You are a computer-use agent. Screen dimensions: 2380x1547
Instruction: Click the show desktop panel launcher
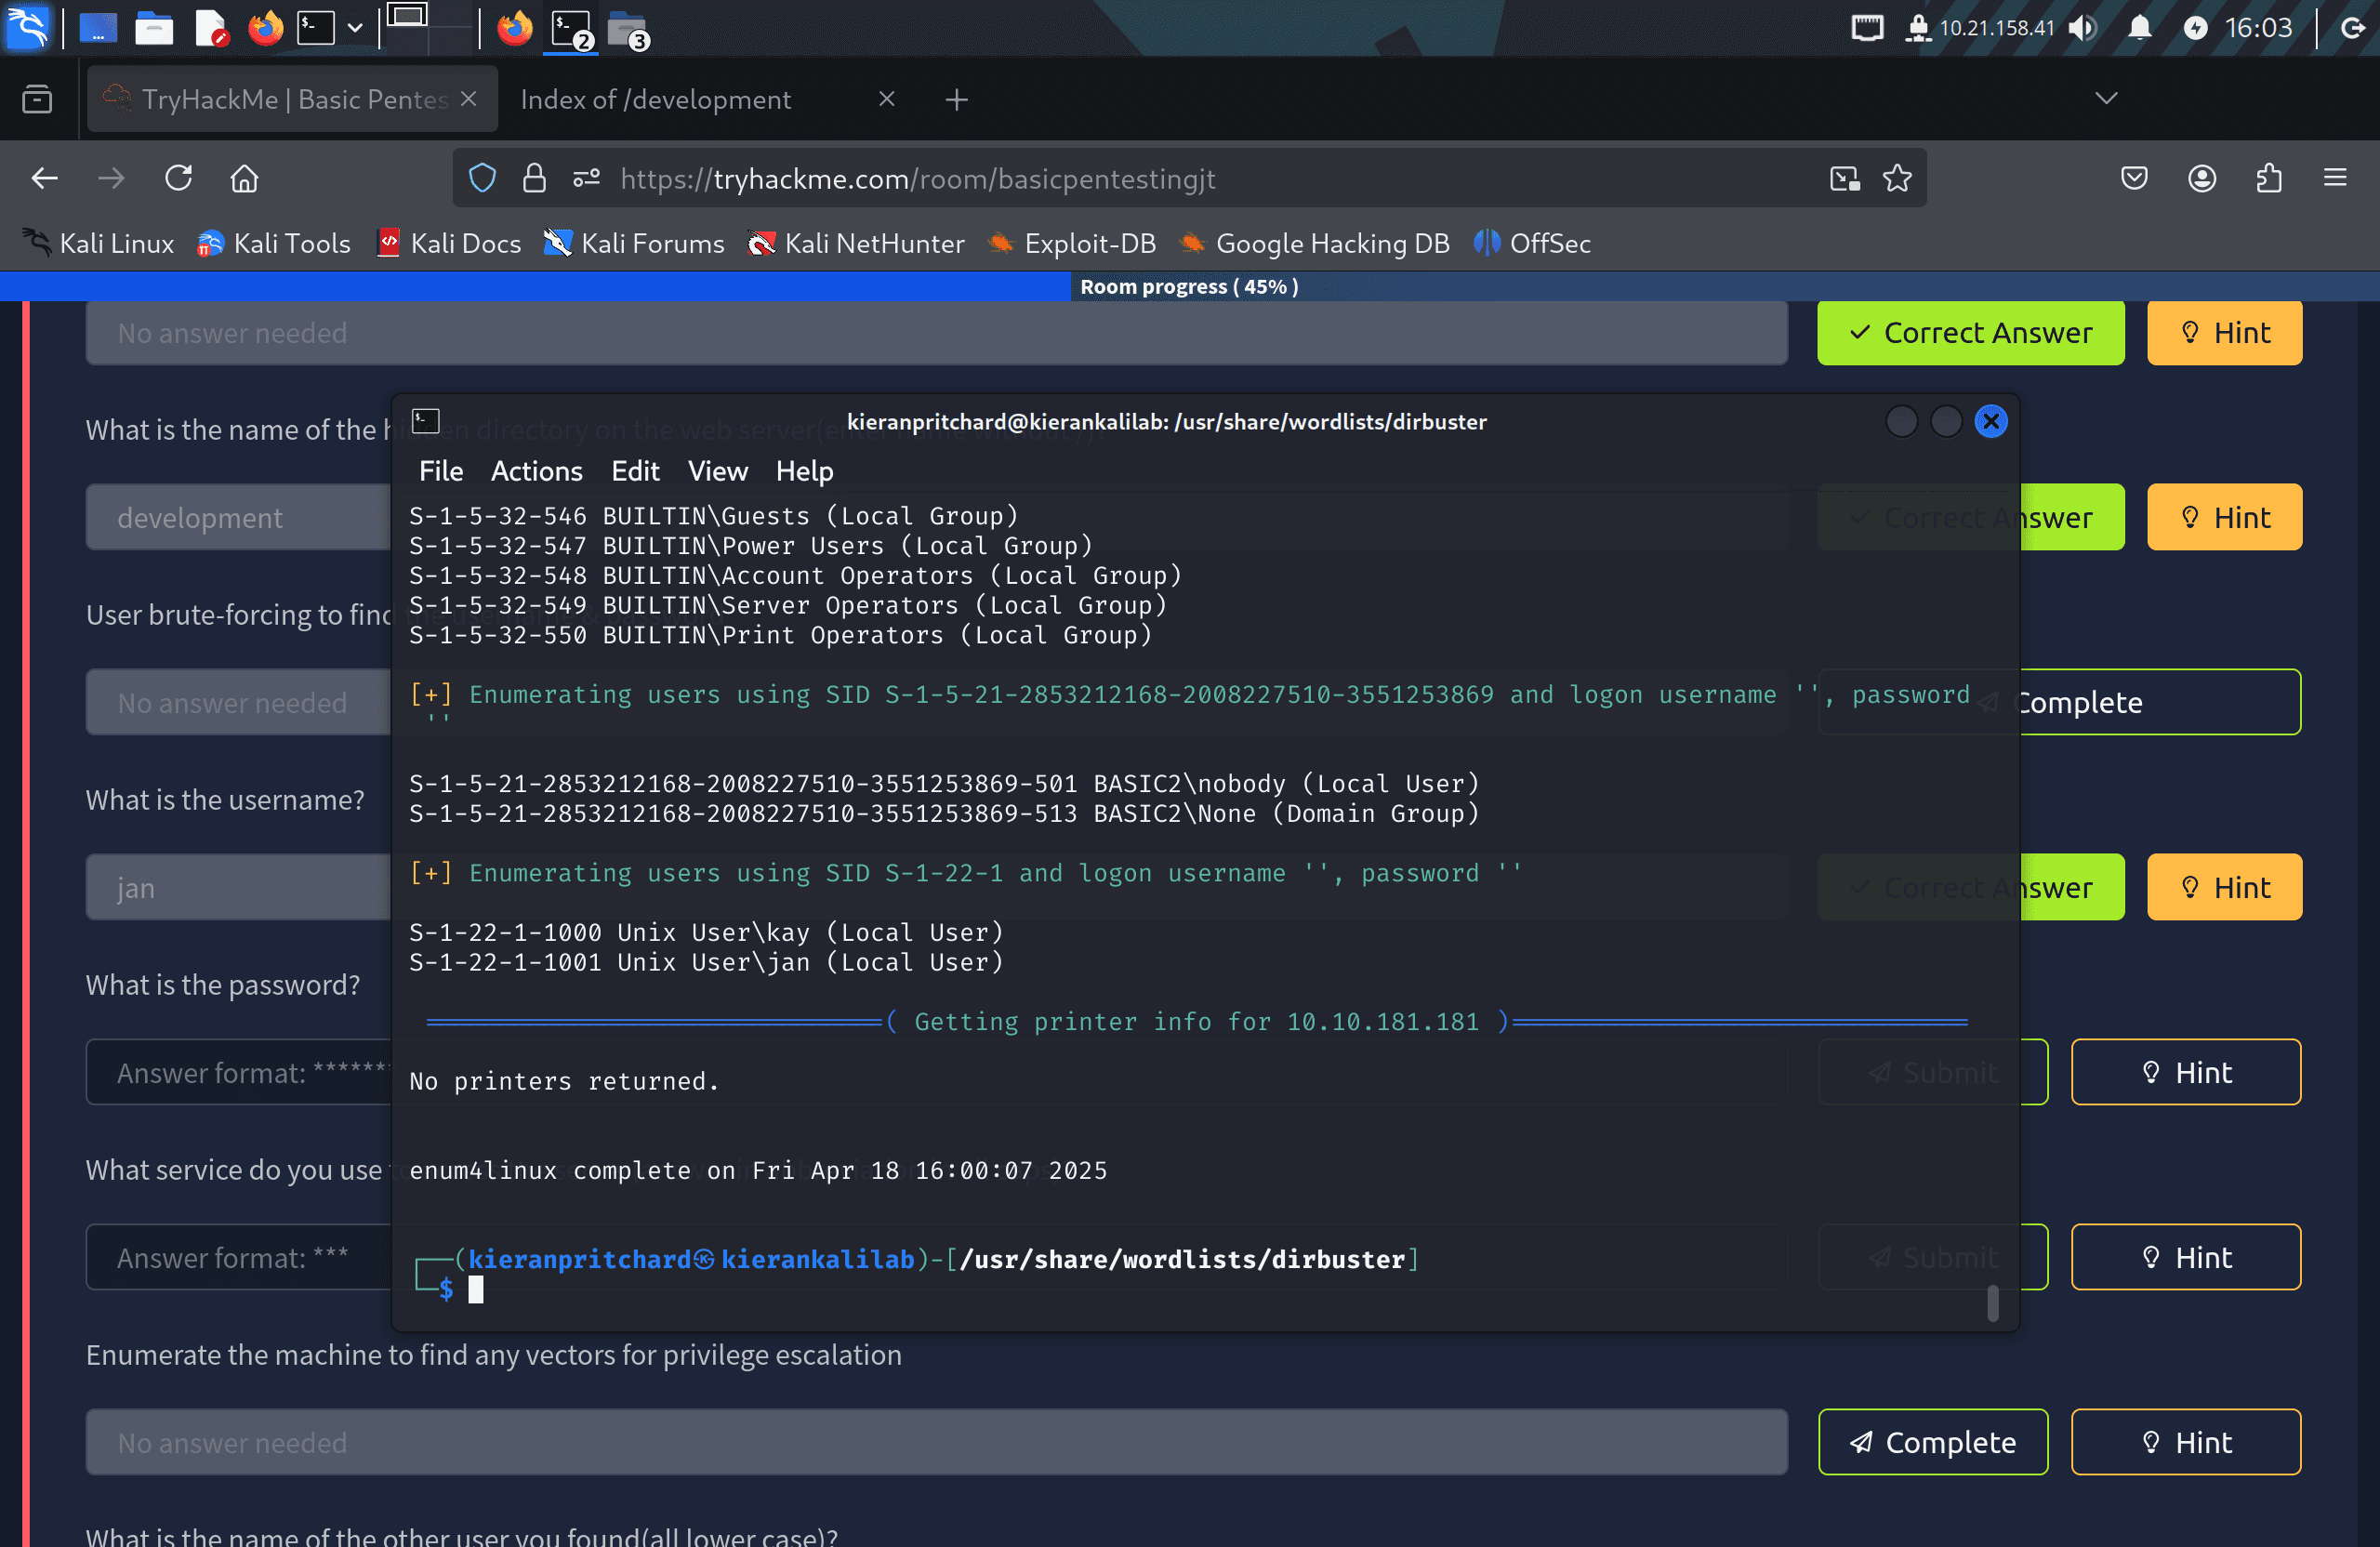tap(97, 27)
